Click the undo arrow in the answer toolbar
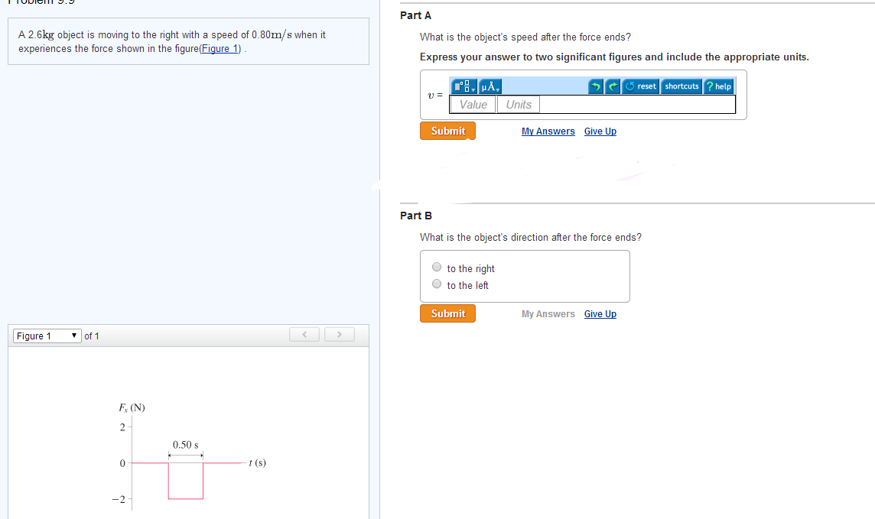Image resolution: width=875 pixels, height=519 pixels. 596,86
